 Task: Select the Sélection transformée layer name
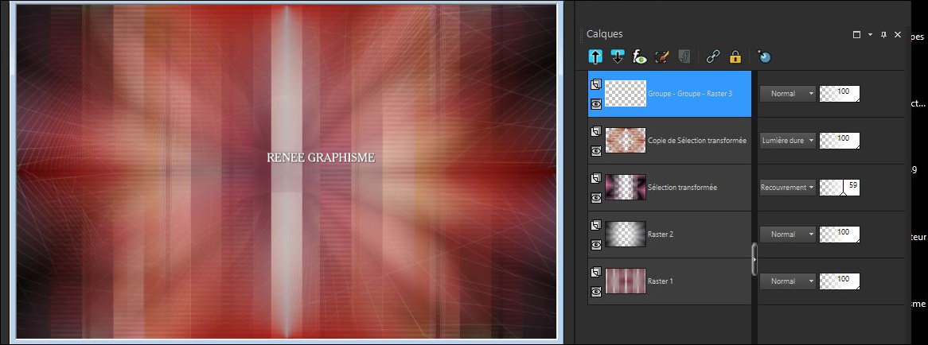(x=682, y=188)
